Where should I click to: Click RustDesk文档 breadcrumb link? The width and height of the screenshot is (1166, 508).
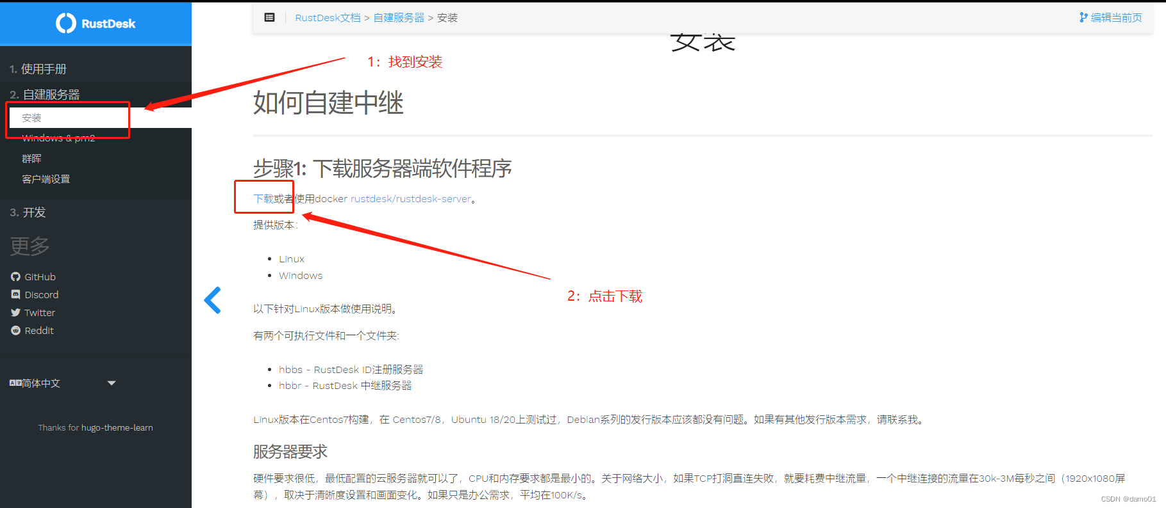point(328,17)
